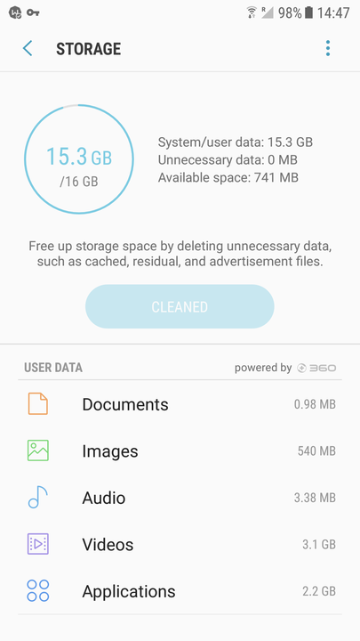
Task: Tap the Wi-Fi icon in status bar
Action: coord(252,12)
